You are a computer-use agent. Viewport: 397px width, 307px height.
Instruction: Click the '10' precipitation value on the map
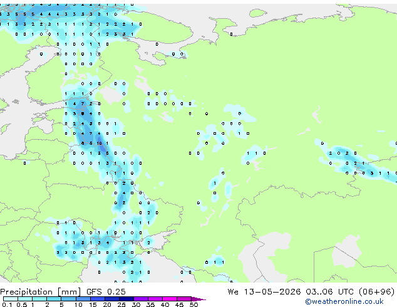[x=99, y=143]
